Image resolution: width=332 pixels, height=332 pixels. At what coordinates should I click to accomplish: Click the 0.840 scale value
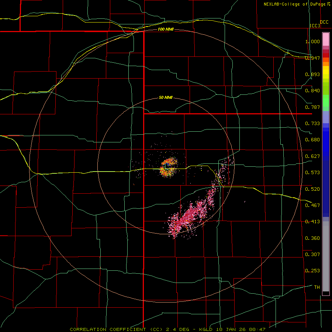coord(312,91)
